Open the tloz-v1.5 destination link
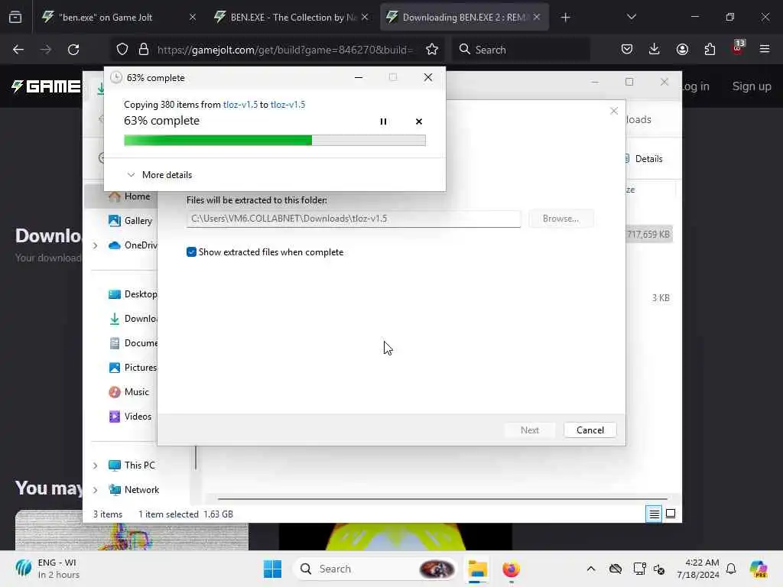 (288, 104)
